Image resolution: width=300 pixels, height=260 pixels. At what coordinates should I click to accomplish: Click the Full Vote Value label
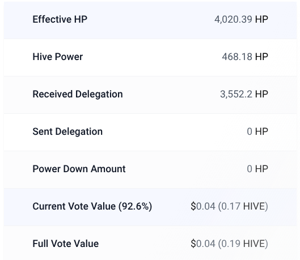click(x=66, y=244)
